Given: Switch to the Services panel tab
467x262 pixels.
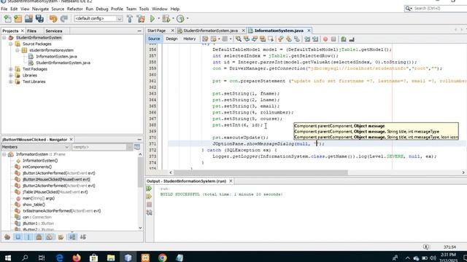Looking at the screenshot, I should (53, 31).
